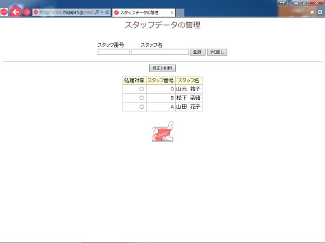
Task: Refresh the page with reload icon
Action: click(x=107, y=12)
